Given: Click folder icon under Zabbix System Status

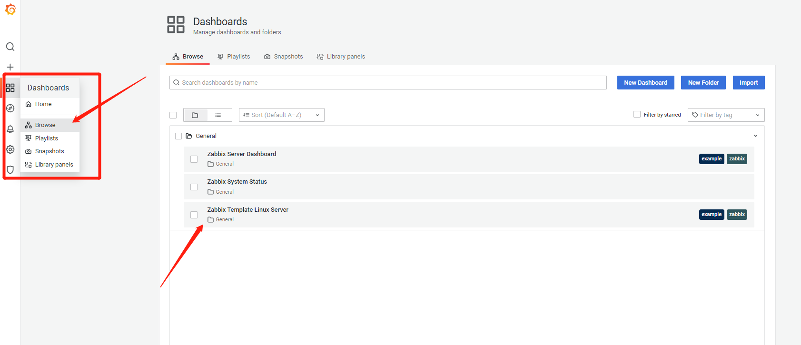Looking at the screenshot, I should point(210,192).
